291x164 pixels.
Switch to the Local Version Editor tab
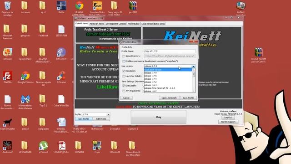pyautogui.click(x=153, y=24)
